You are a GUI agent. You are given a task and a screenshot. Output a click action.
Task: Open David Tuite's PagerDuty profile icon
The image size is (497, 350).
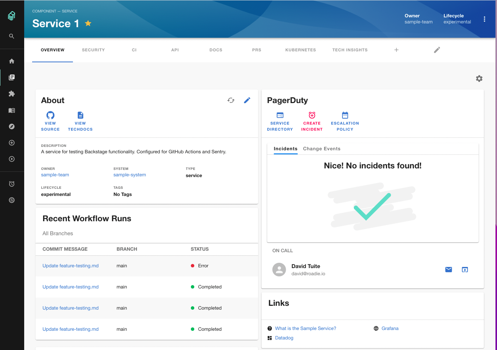[465, 270]
